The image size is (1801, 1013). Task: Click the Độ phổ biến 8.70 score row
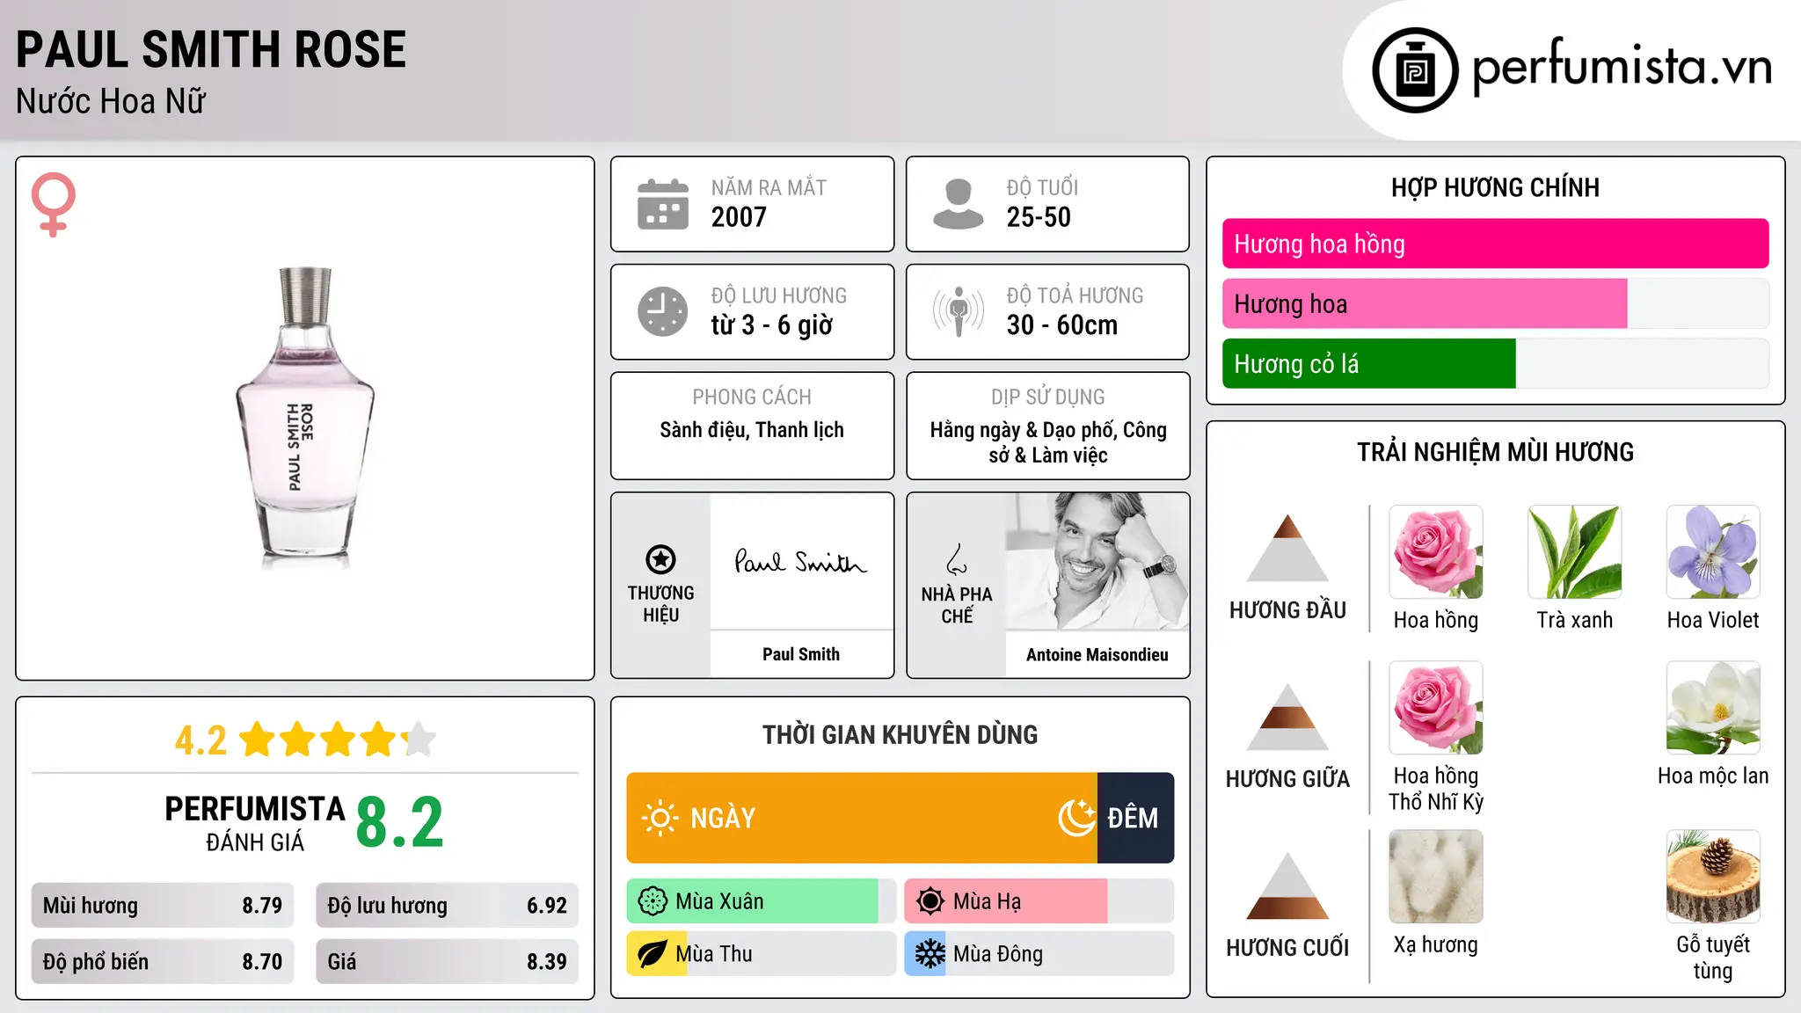163,962
